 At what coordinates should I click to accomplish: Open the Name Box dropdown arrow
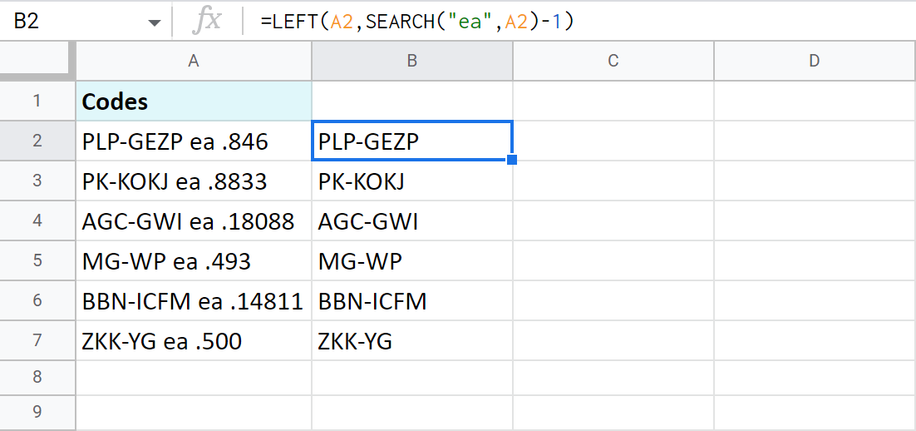tap(155, 22)
